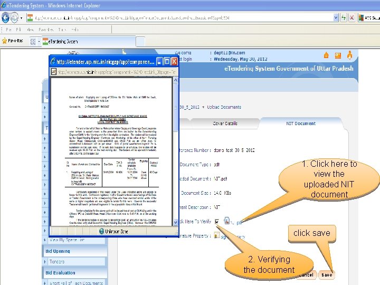Click the security toolbar icon at far right
The height and width of the screenshot is (285, 380).
point(361,18)
